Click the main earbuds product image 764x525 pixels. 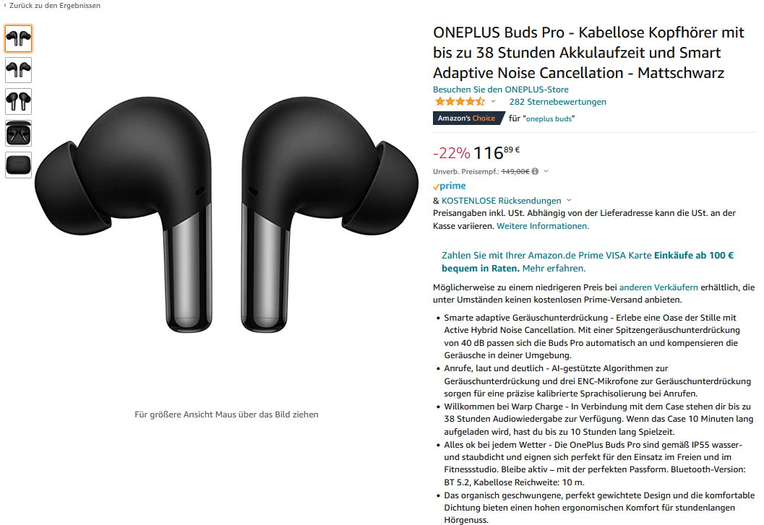pyautogui.click(x=226, y=214)
